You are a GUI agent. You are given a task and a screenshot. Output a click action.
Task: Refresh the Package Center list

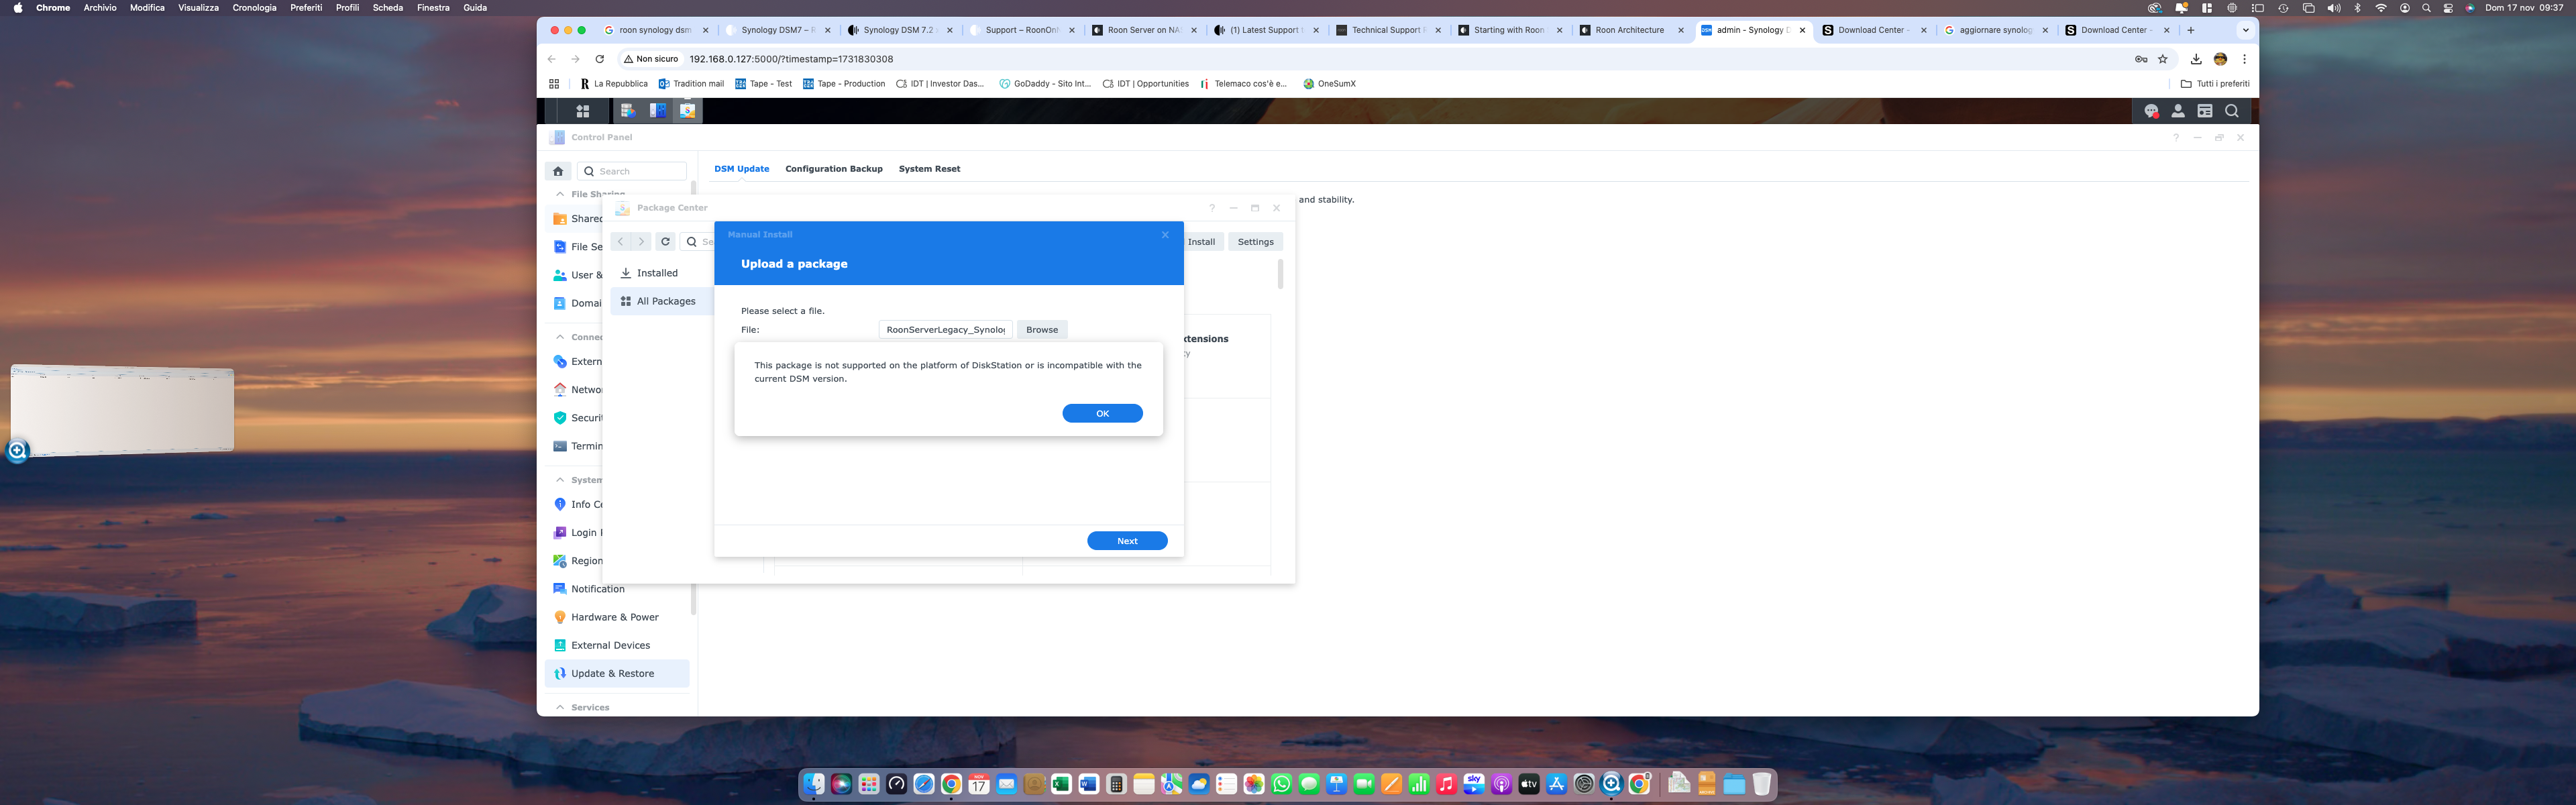pyautogui.click(x=665, y=242)
